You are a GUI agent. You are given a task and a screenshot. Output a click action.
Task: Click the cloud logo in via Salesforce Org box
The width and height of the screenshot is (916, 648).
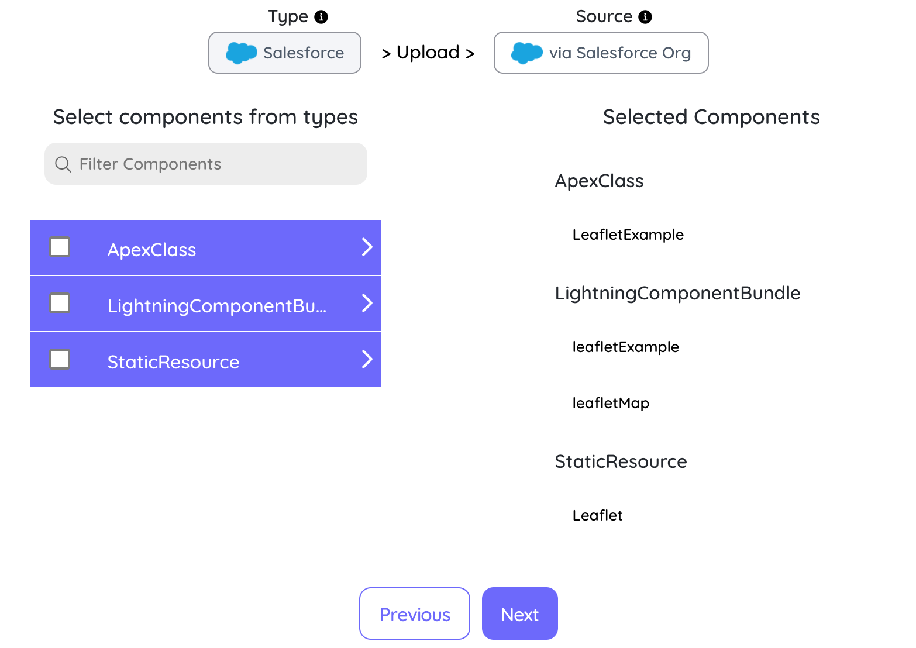click(526, 53)
